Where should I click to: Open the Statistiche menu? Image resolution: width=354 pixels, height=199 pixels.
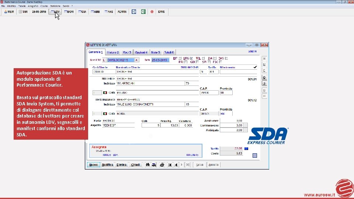click(x=55, y=6)
